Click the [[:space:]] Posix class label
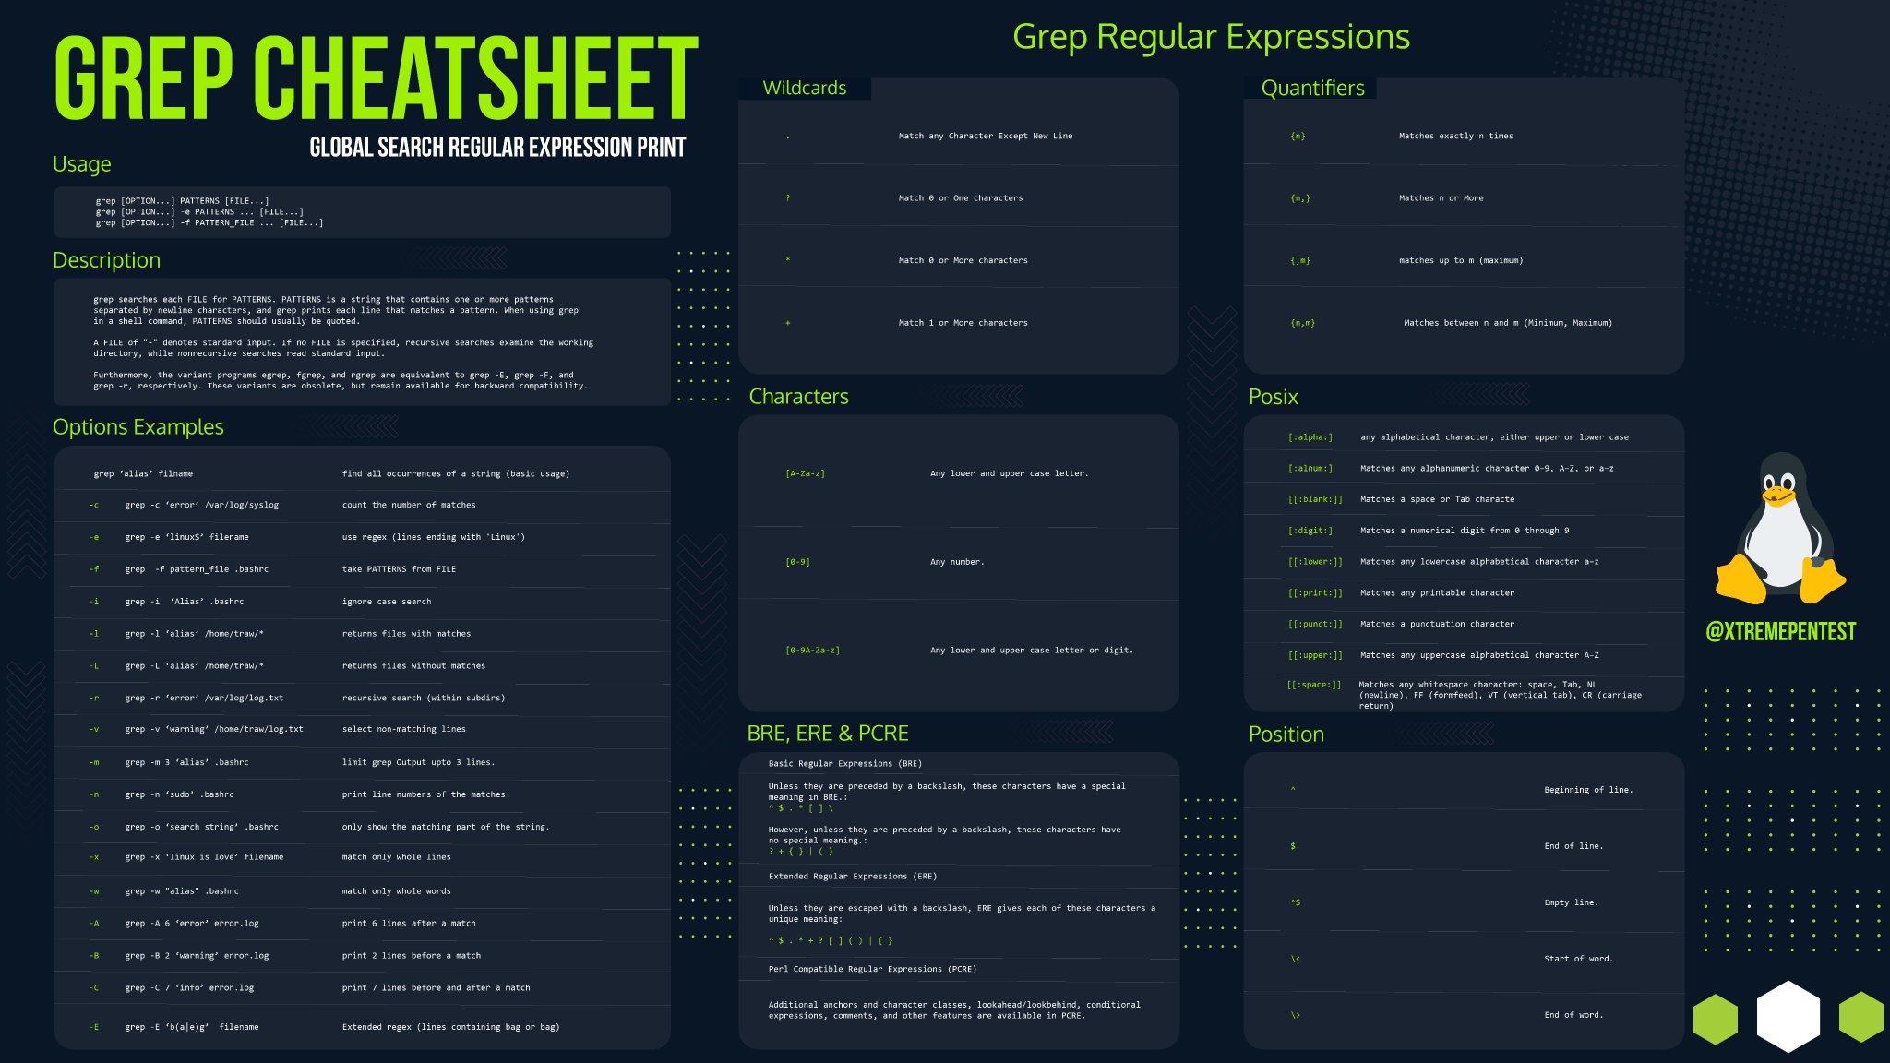 click(1313, 685)
